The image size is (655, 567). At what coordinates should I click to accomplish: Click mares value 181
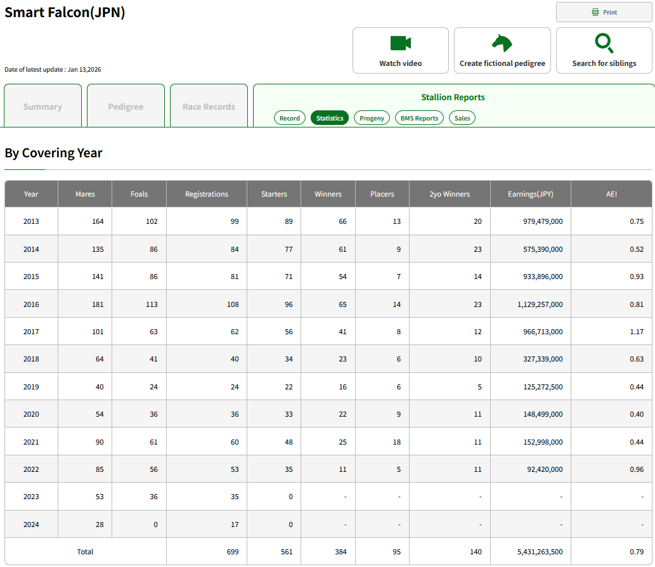98,304
